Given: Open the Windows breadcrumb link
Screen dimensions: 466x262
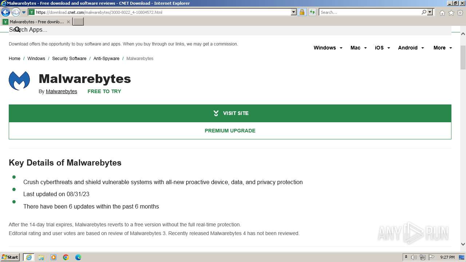Looking at the screenshot, I should click(36, 59).
